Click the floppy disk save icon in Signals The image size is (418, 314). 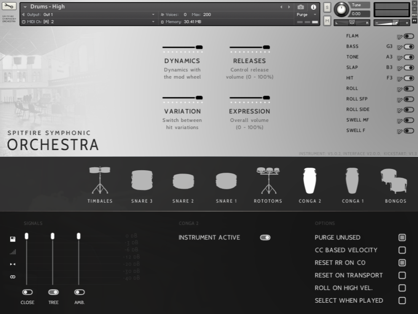click(x=13, y=239)
